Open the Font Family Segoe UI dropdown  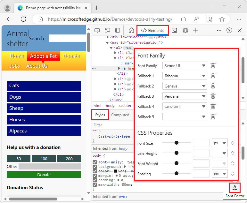(x=185, y=66)
